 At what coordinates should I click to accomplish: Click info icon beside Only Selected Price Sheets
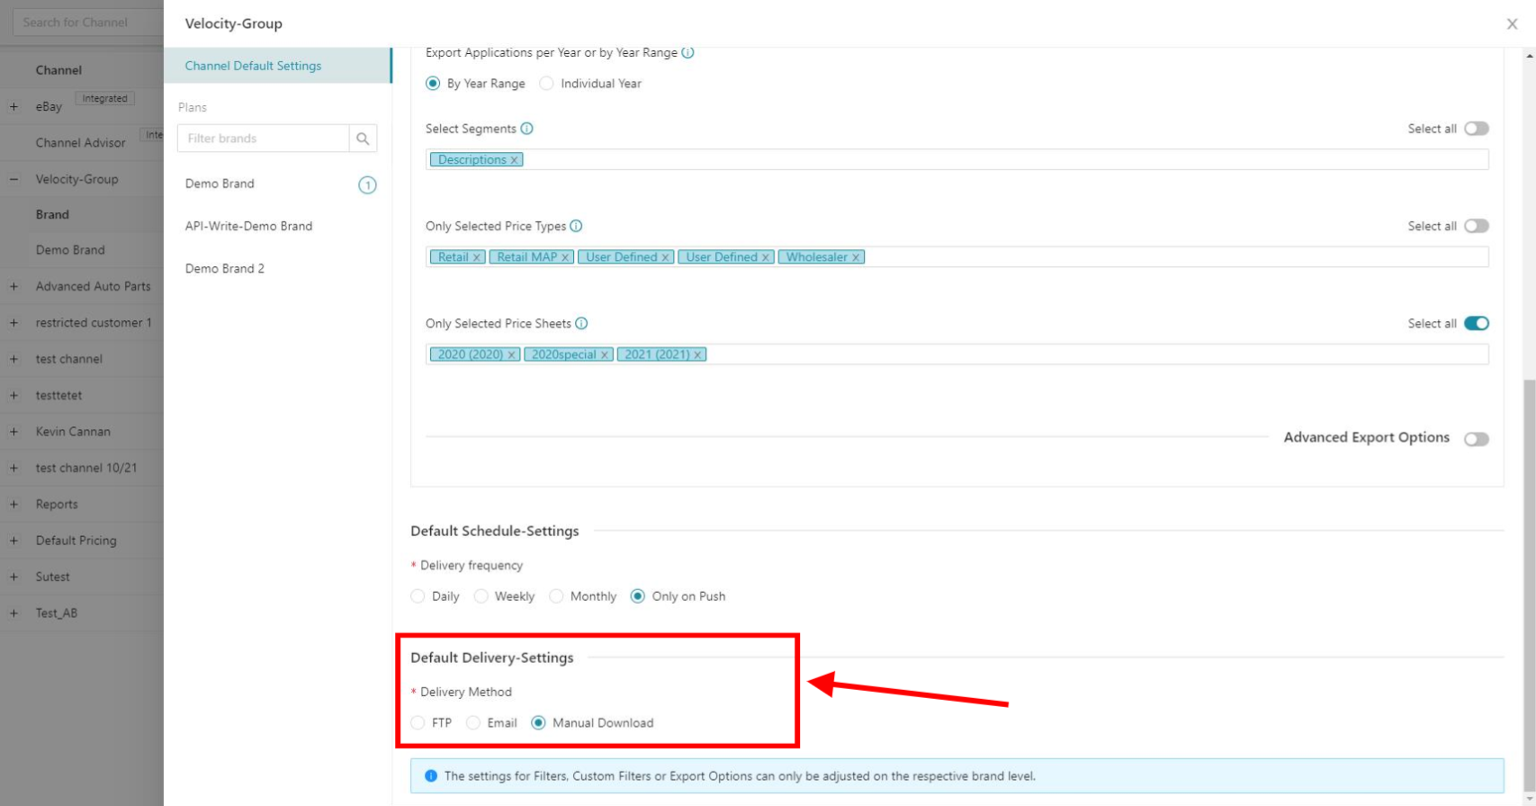(582, 323)
